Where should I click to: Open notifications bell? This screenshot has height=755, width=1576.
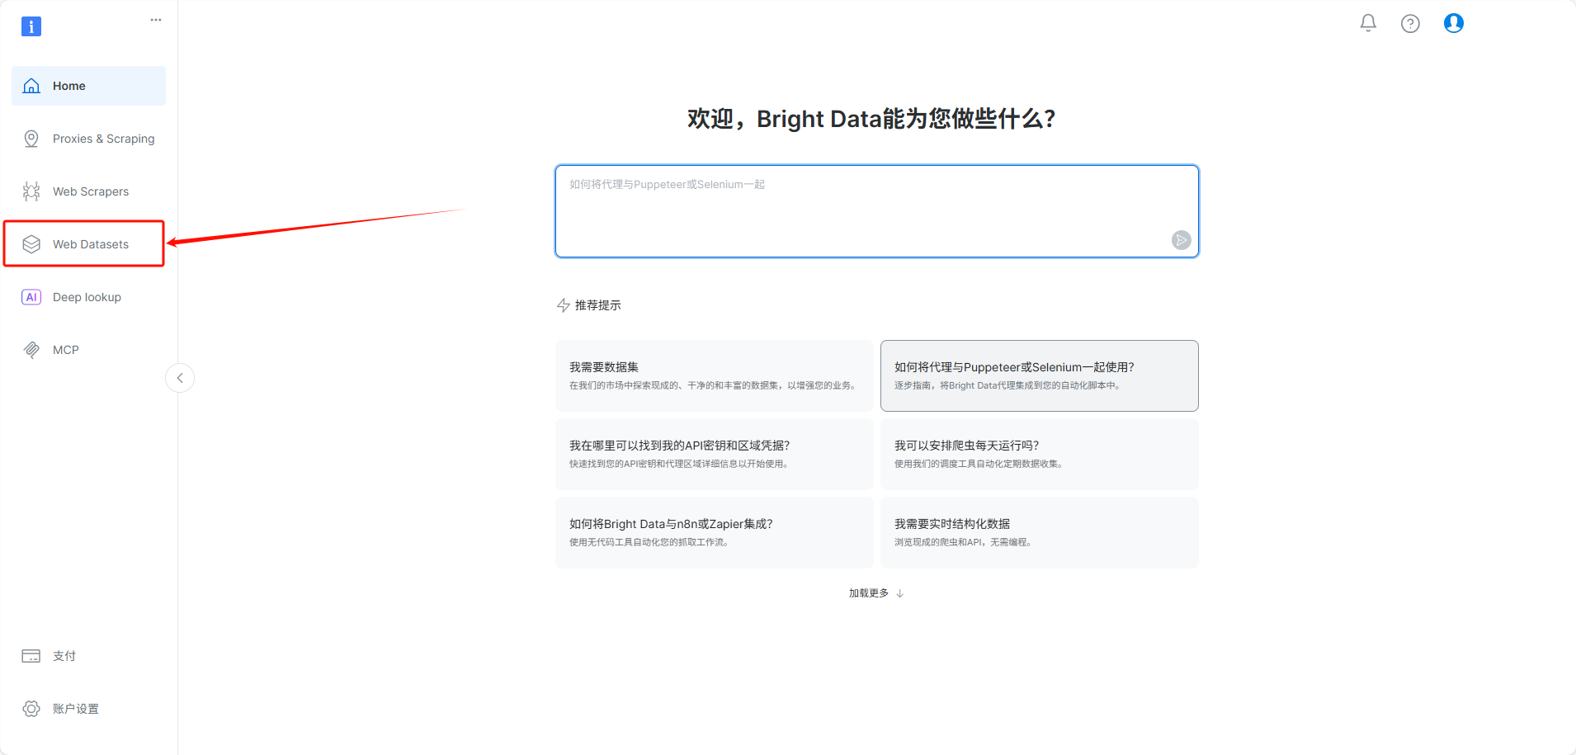pyautogui.click(x=1368, y=23)
